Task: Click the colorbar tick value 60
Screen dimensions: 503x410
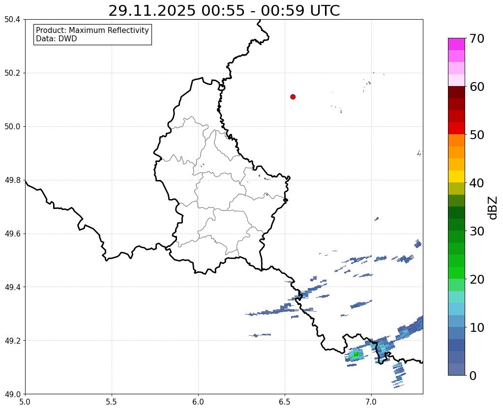Action: point(477,87)
